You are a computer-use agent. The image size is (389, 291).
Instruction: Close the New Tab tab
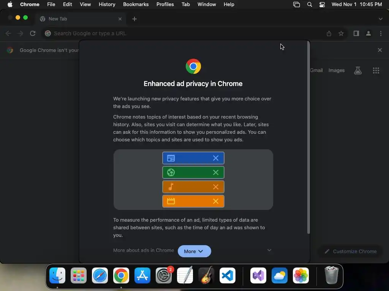[120, 19]
